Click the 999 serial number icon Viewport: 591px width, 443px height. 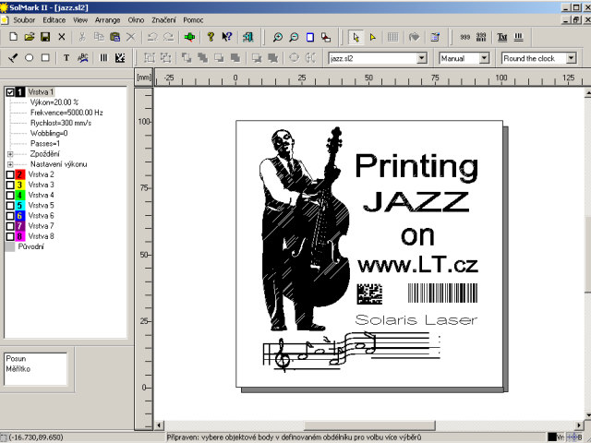point(465,37)
